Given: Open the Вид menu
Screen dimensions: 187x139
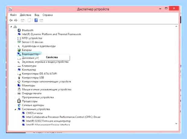Looking at the screenshot, I should coord(37,15).
